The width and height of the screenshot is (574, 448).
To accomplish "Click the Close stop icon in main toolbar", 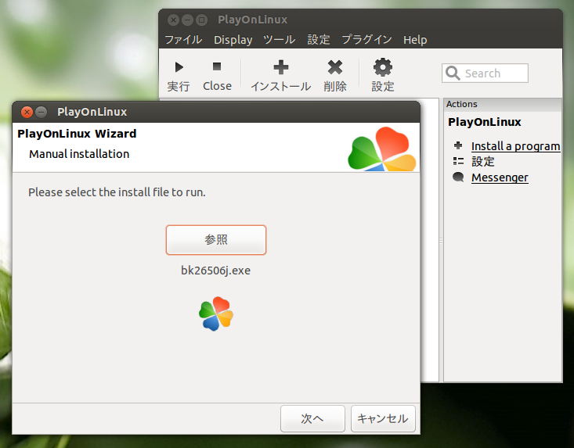I will coord(217,66).
